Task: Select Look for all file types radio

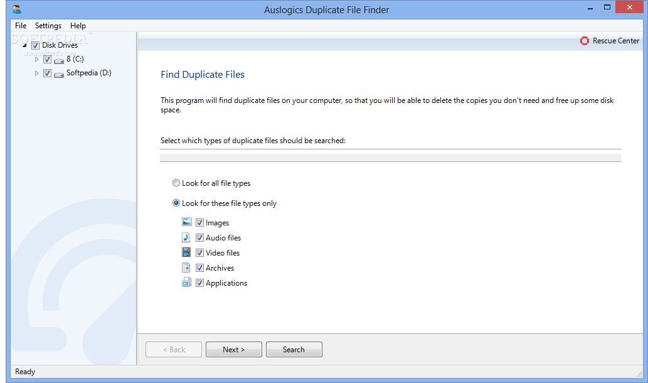Action: (176, 183)
